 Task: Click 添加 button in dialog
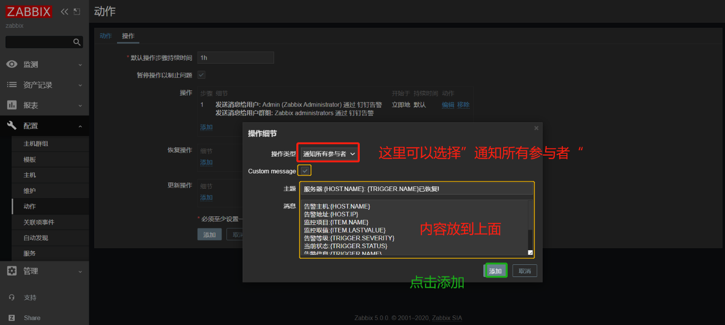click(x=495, y=271)
